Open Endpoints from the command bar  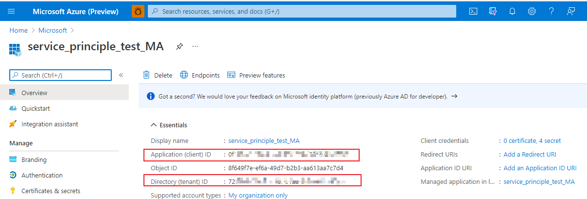click(200, 75)
